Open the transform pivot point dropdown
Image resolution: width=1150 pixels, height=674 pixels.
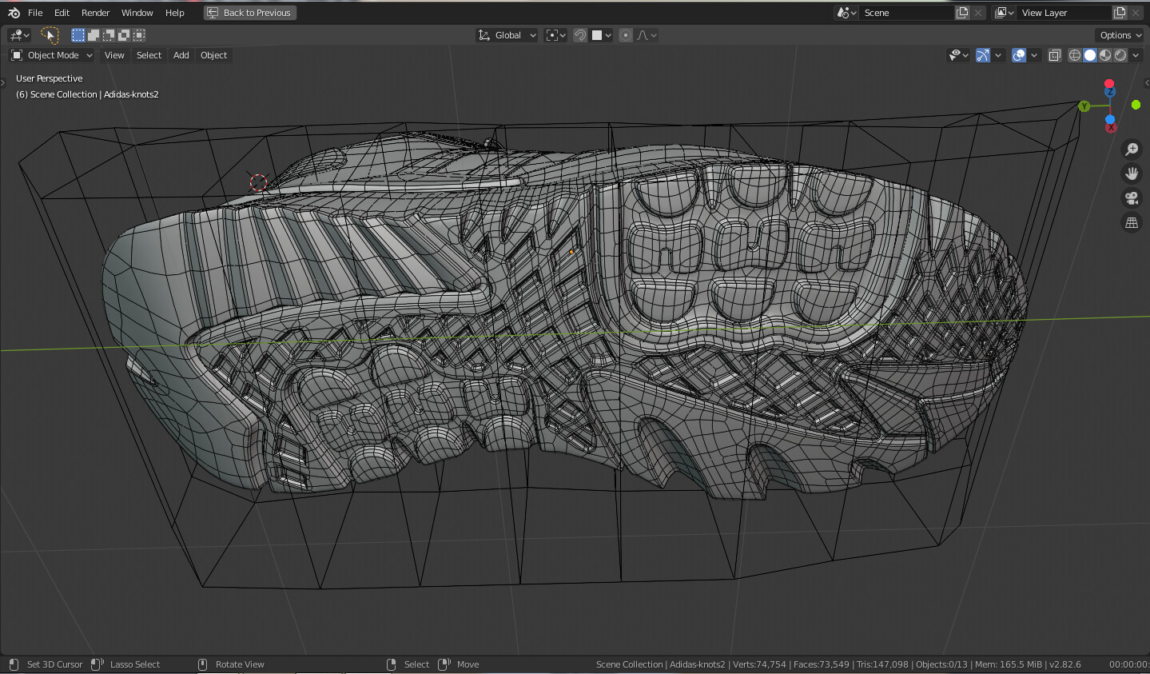pos(555,35)
